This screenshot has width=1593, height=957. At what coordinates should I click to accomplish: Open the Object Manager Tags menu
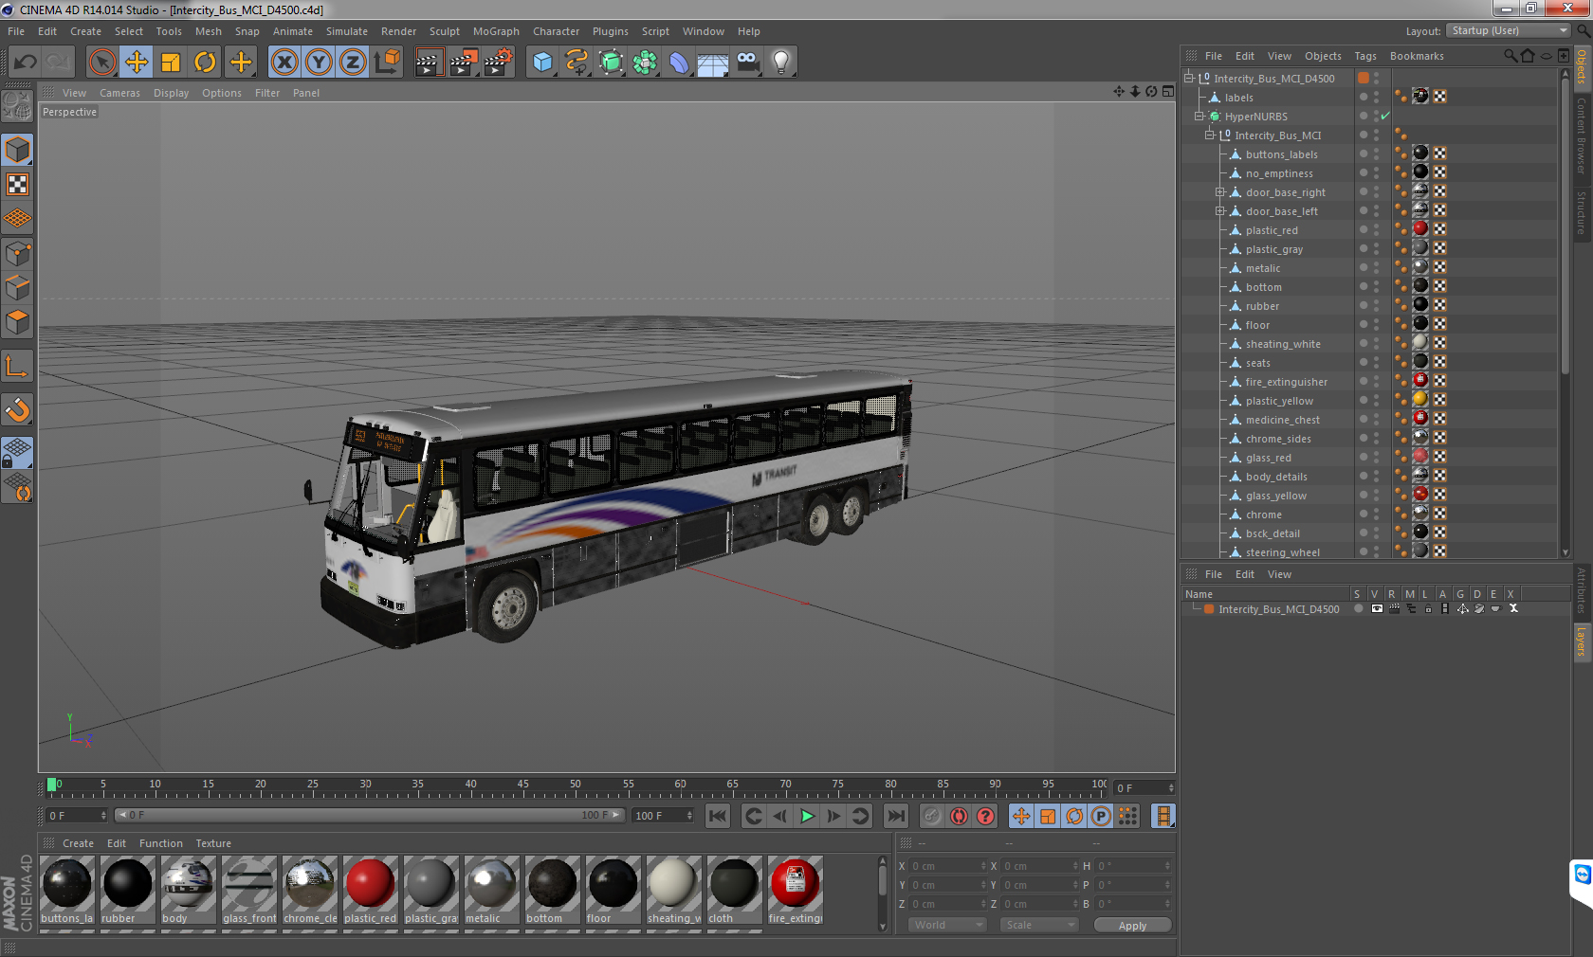click(1365, 56)
